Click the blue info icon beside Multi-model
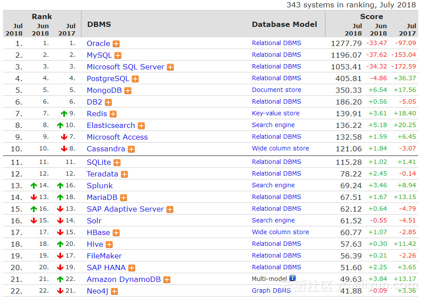423x297 pixels. (x=293, y=278)
